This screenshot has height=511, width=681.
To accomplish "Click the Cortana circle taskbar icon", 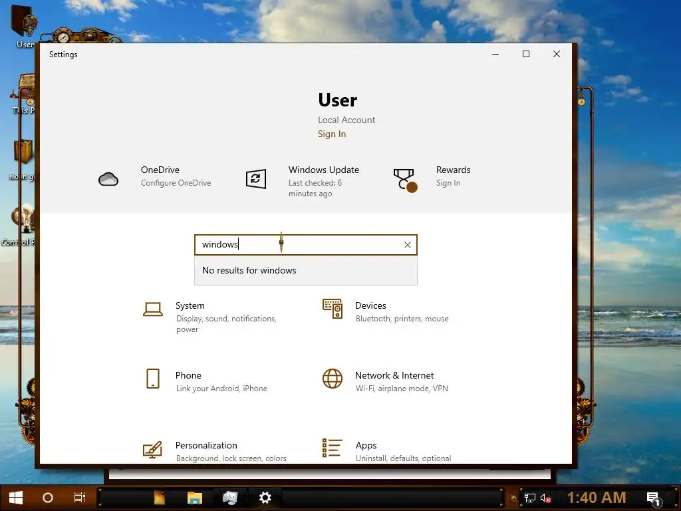I will pyautogui.click(x=48, y=498).
